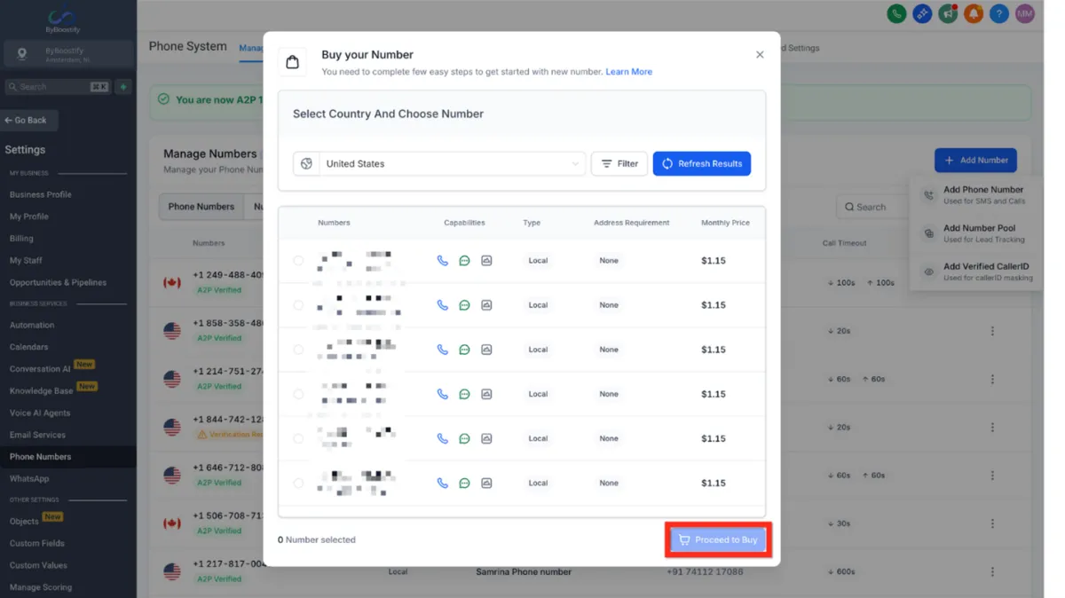Open three-dot menu for +1 858-358 row
The width and height of the screenshot is (1065, 598).
992,331
